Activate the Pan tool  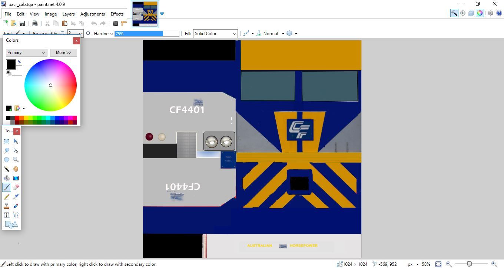pyautogui.click(x=16, y=169)
